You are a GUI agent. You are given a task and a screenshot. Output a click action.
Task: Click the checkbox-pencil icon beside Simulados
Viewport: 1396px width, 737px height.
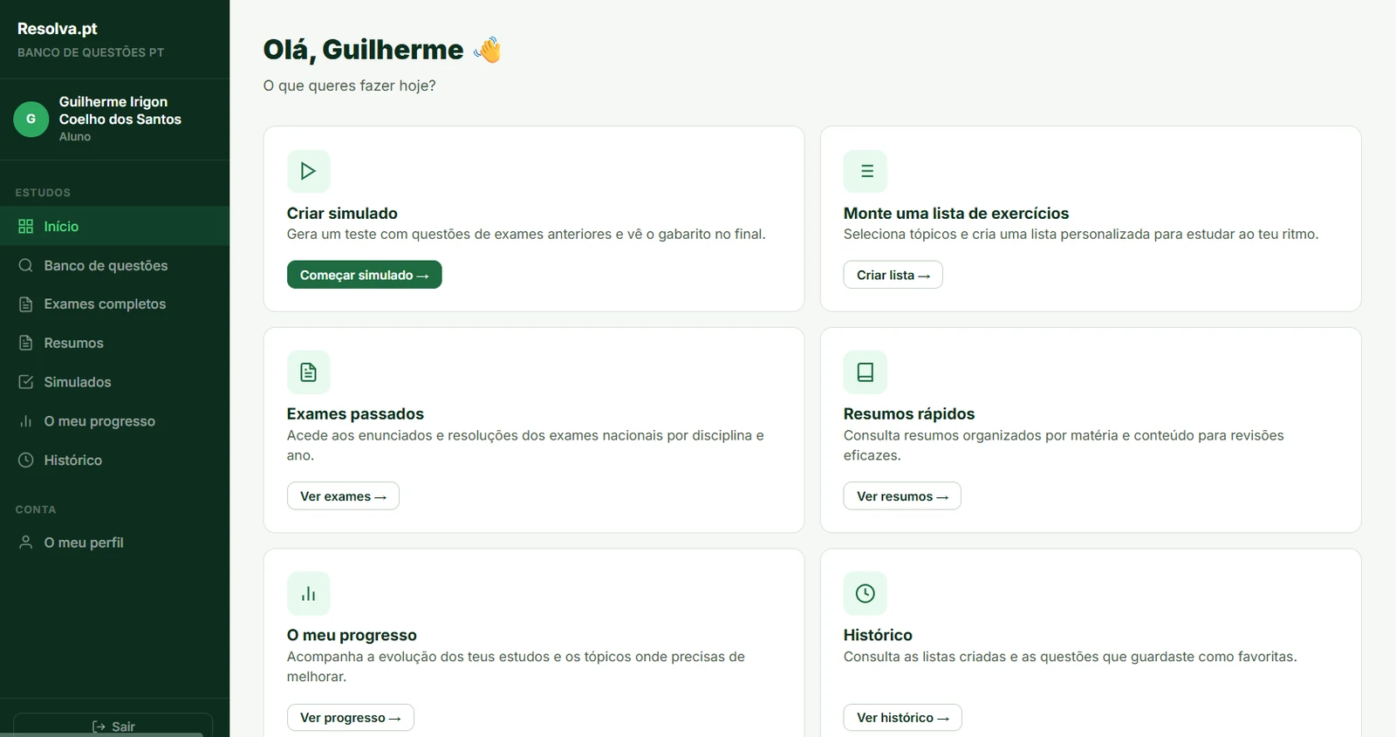click(26, 382)
